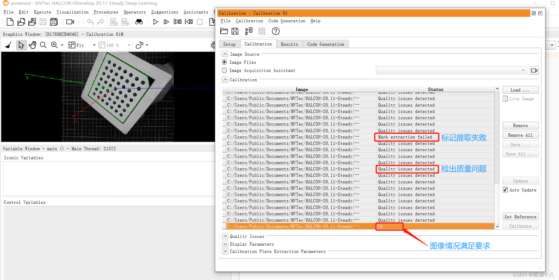This screenshot has width=559, height=280.
Task: Expand the Display Parameters section
Action: (225, 244)
